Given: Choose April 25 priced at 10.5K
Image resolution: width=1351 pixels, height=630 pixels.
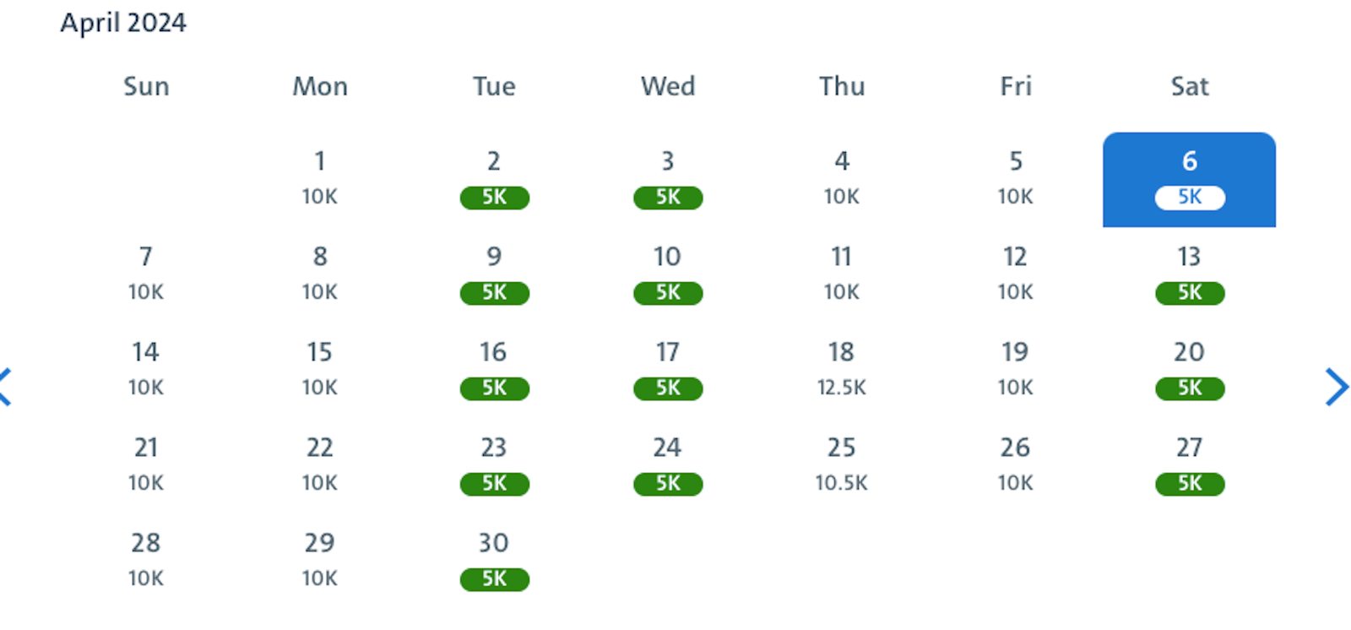Looking at the screenshot, I should pyautogui.click(x=841, y=465).
